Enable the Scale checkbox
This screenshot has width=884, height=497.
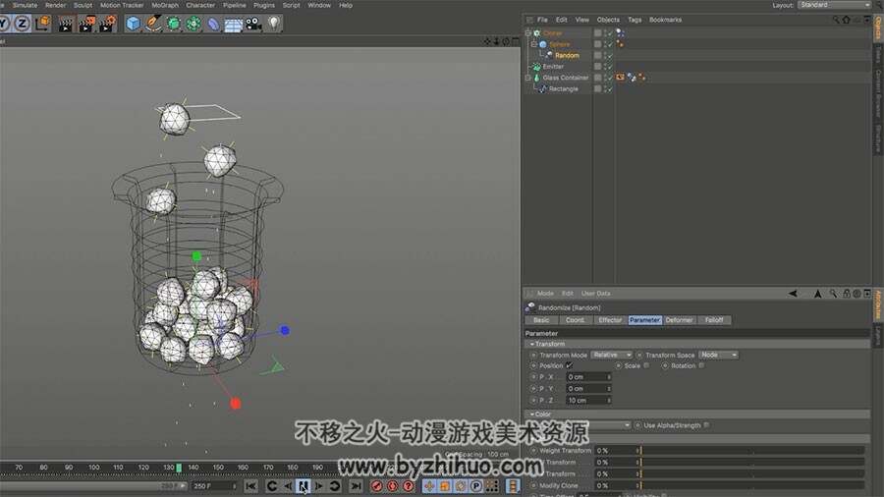pos(646,365)
